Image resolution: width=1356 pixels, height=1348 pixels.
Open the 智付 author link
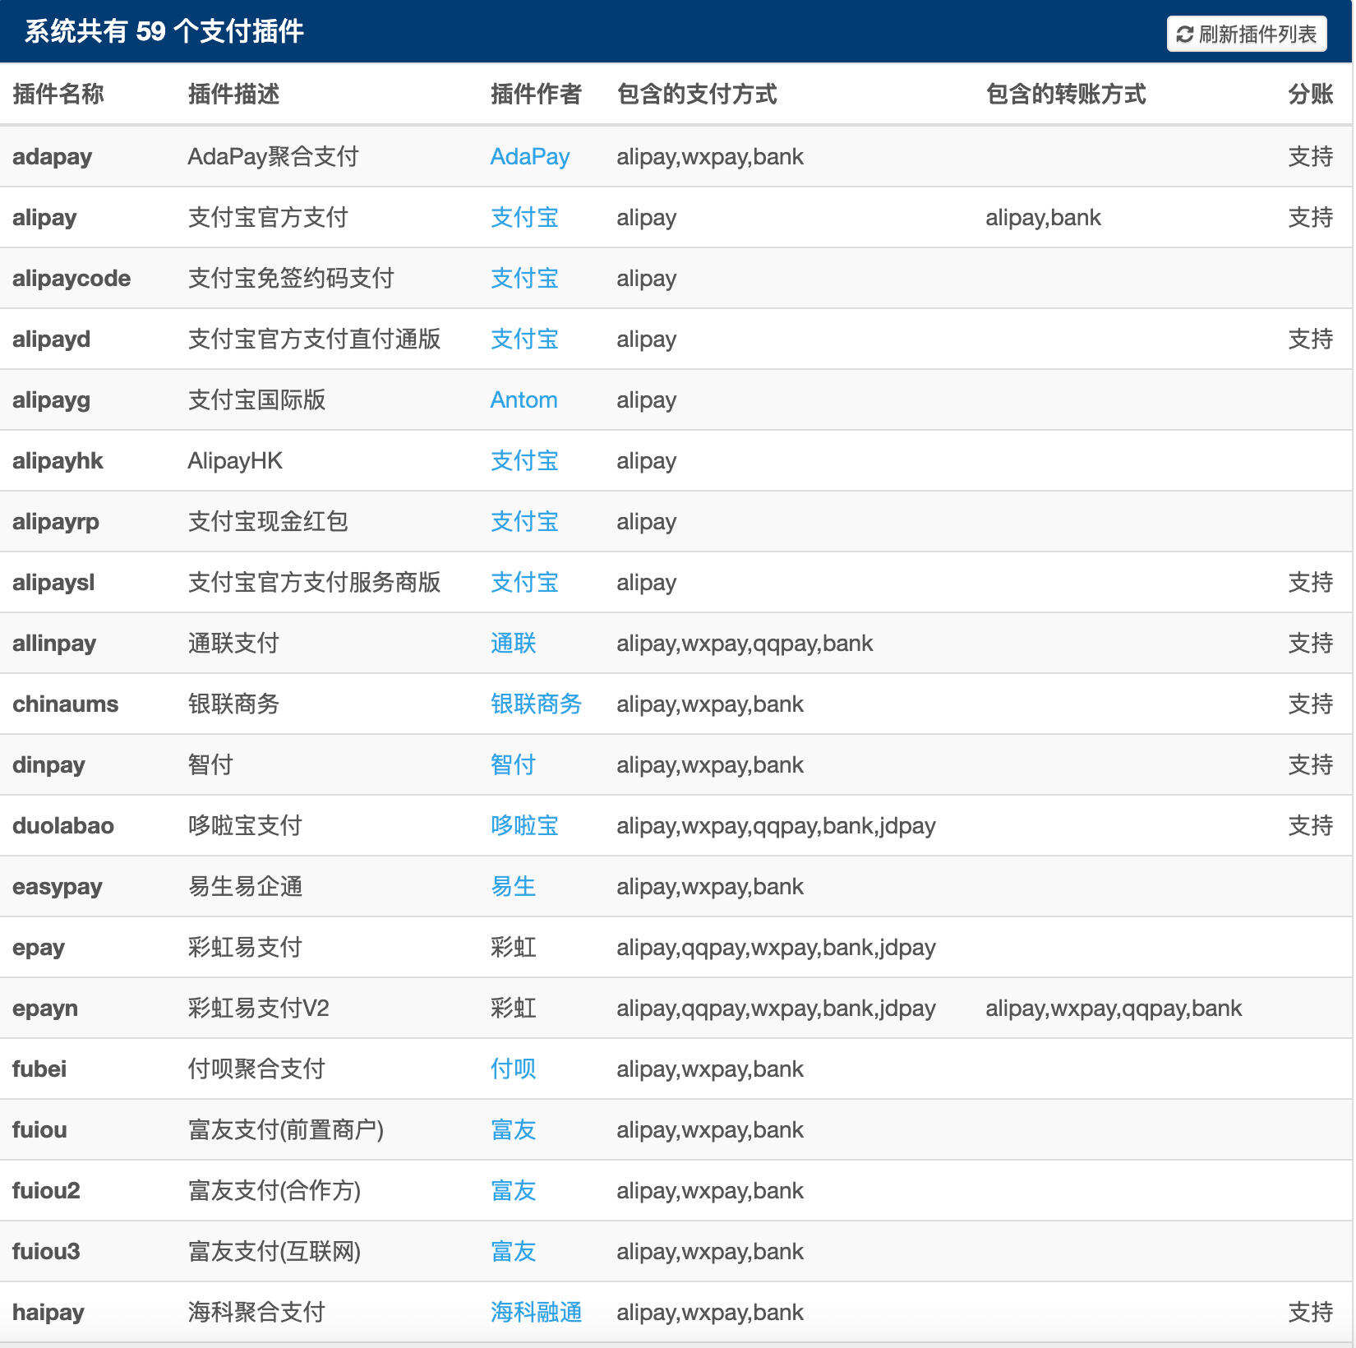513,765
